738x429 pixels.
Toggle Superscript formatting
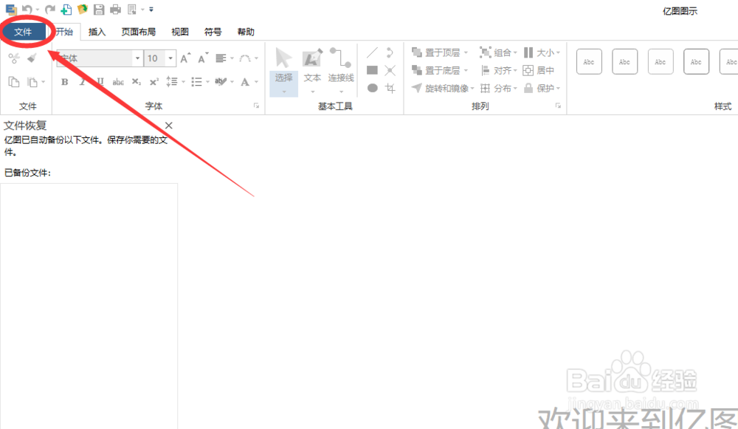(154, 82)
